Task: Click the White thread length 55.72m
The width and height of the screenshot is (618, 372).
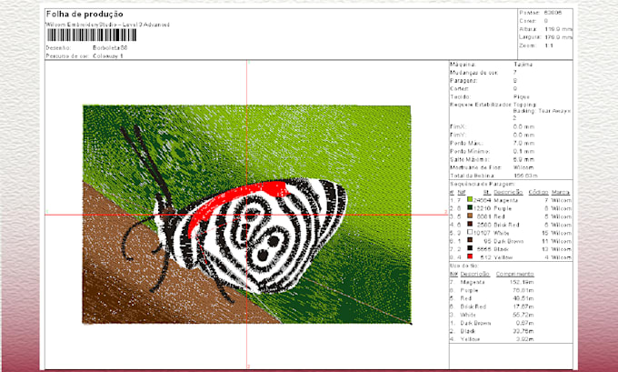Action: pos(523,315)
